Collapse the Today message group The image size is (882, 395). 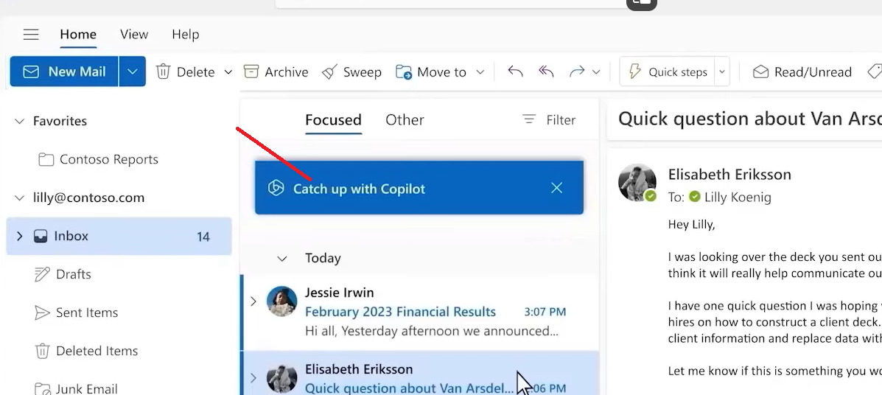pyautogui.click(x=282, y=259)
